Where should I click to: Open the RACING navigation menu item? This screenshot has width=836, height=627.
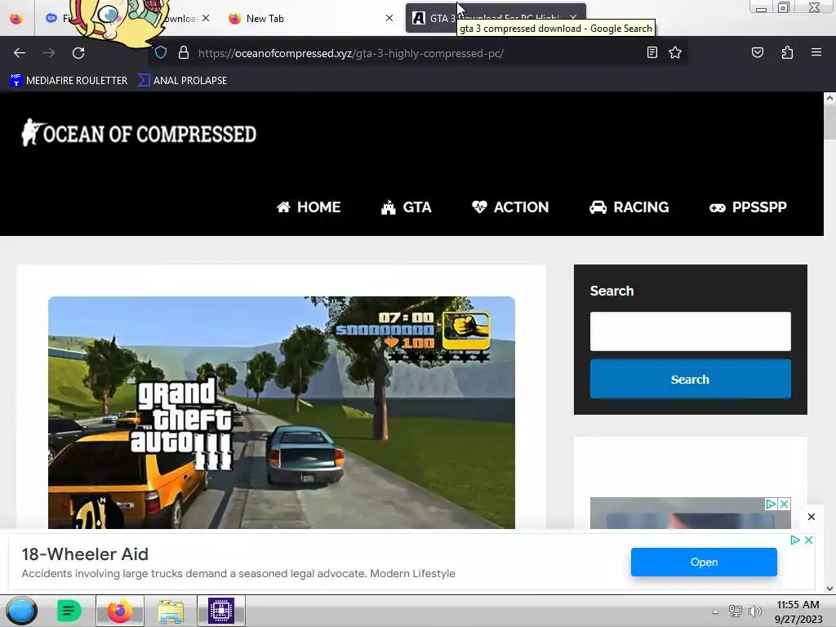[629, 207]
